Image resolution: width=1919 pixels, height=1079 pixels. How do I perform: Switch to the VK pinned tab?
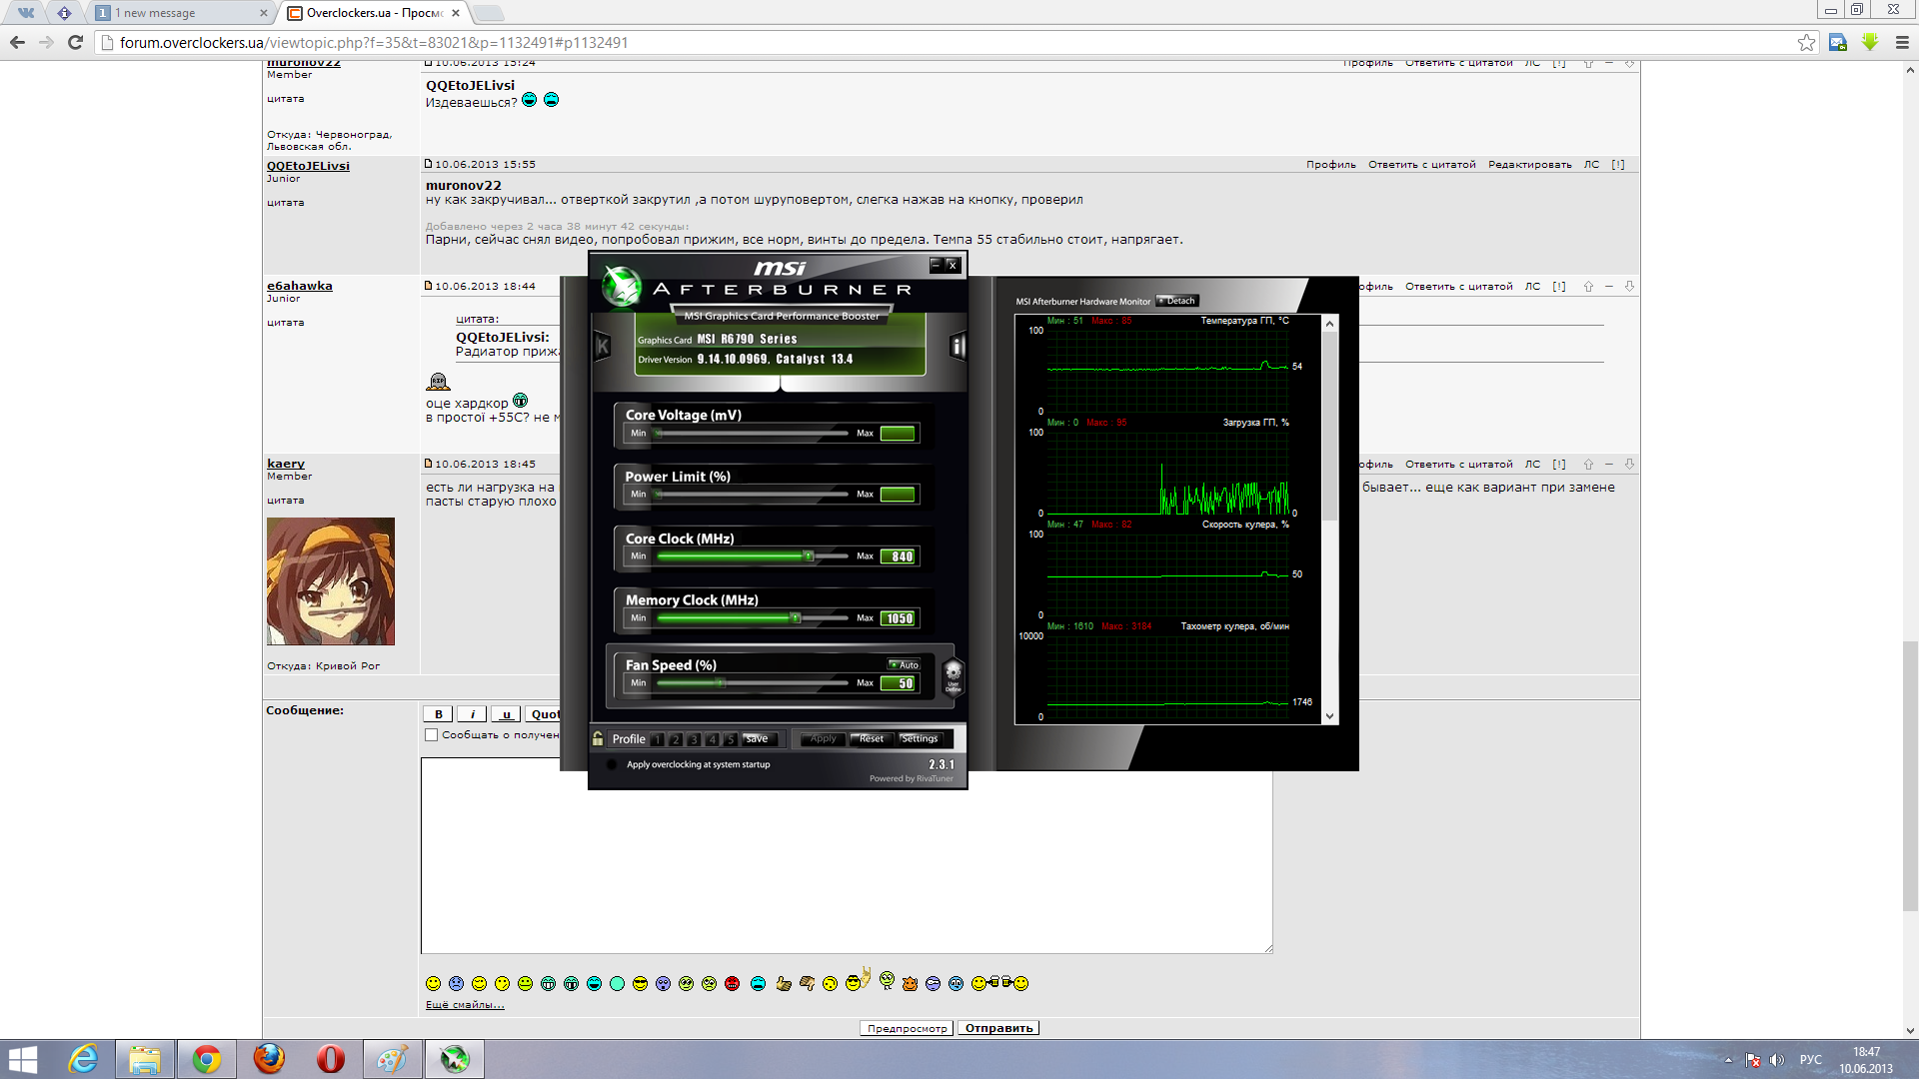click(26, 13)
